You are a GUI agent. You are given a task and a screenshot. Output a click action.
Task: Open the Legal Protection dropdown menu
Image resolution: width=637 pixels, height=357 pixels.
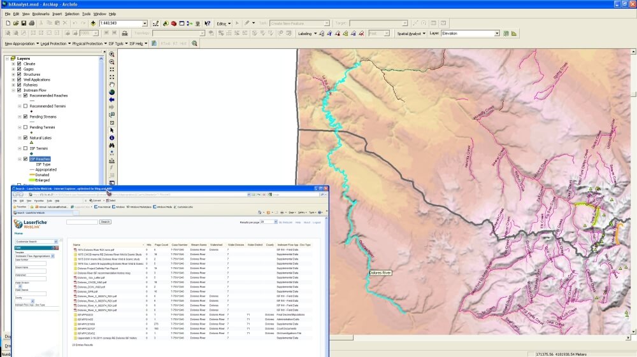[x=55, y=43]
